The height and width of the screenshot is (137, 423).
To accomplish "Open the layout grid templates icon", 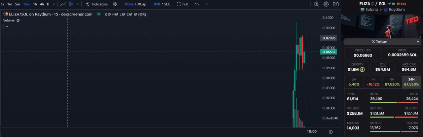I will coord(115,4).
